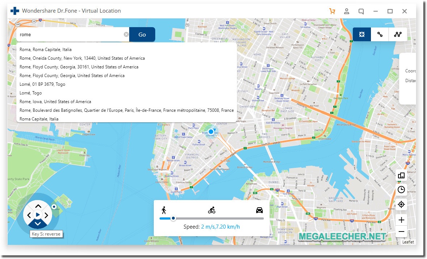Click the Battery Park City map label
Screen dimensions: 427x259
click(x=160, y=137)
